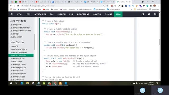Open Java Polymorphism sidebar link
Viewport: 169px width, 95px height.
[x=18, y=74]
